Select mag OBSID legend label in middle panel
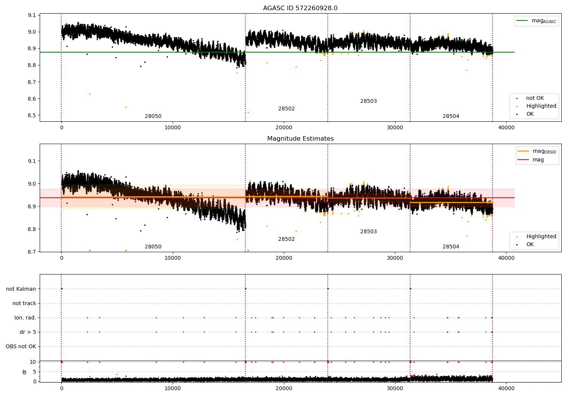The width and height of the screenshot is (567, 397). [x=544, y=151]
